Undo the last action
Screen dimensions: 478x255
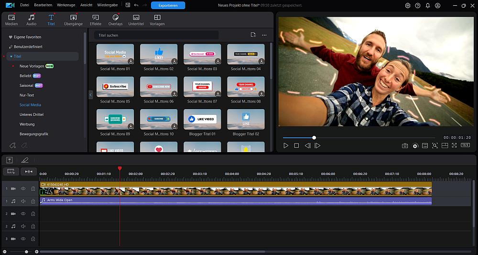click(x=136, y=5)
